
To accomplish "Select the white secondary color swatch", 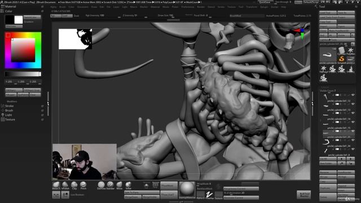I will pos(19,20).
